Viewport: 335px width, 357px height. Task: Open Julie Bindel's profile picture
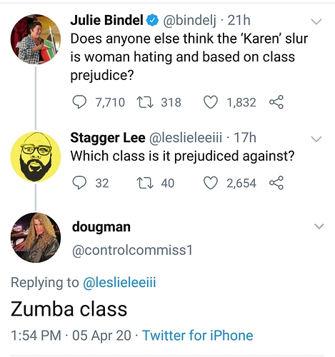pos(36,39)
